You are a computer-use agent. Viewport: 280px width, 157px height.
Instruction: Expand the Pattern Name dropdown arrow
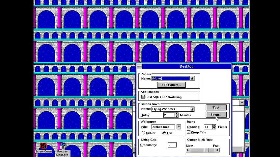pos(192,78)
